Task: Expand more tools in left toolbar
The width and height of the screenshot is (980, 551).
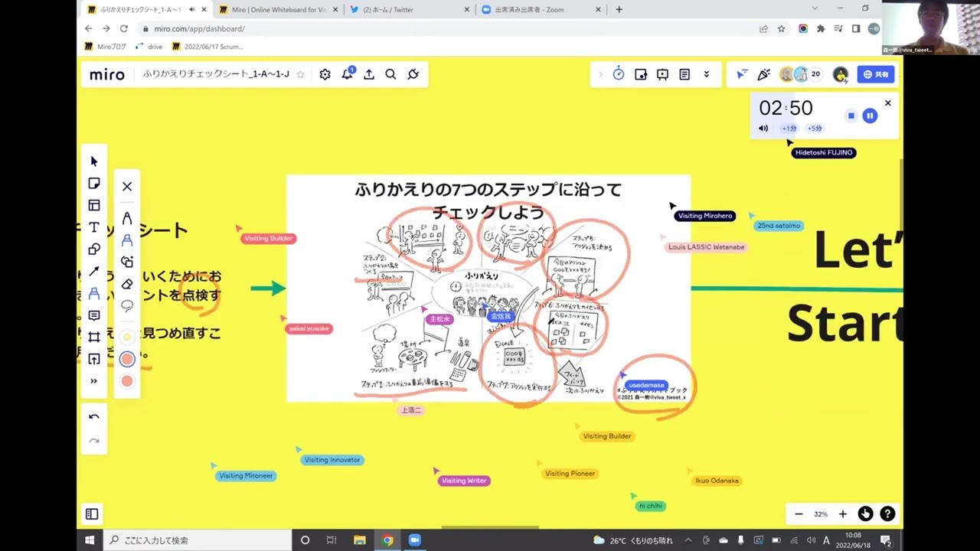Action: click(x=94, y=381)
